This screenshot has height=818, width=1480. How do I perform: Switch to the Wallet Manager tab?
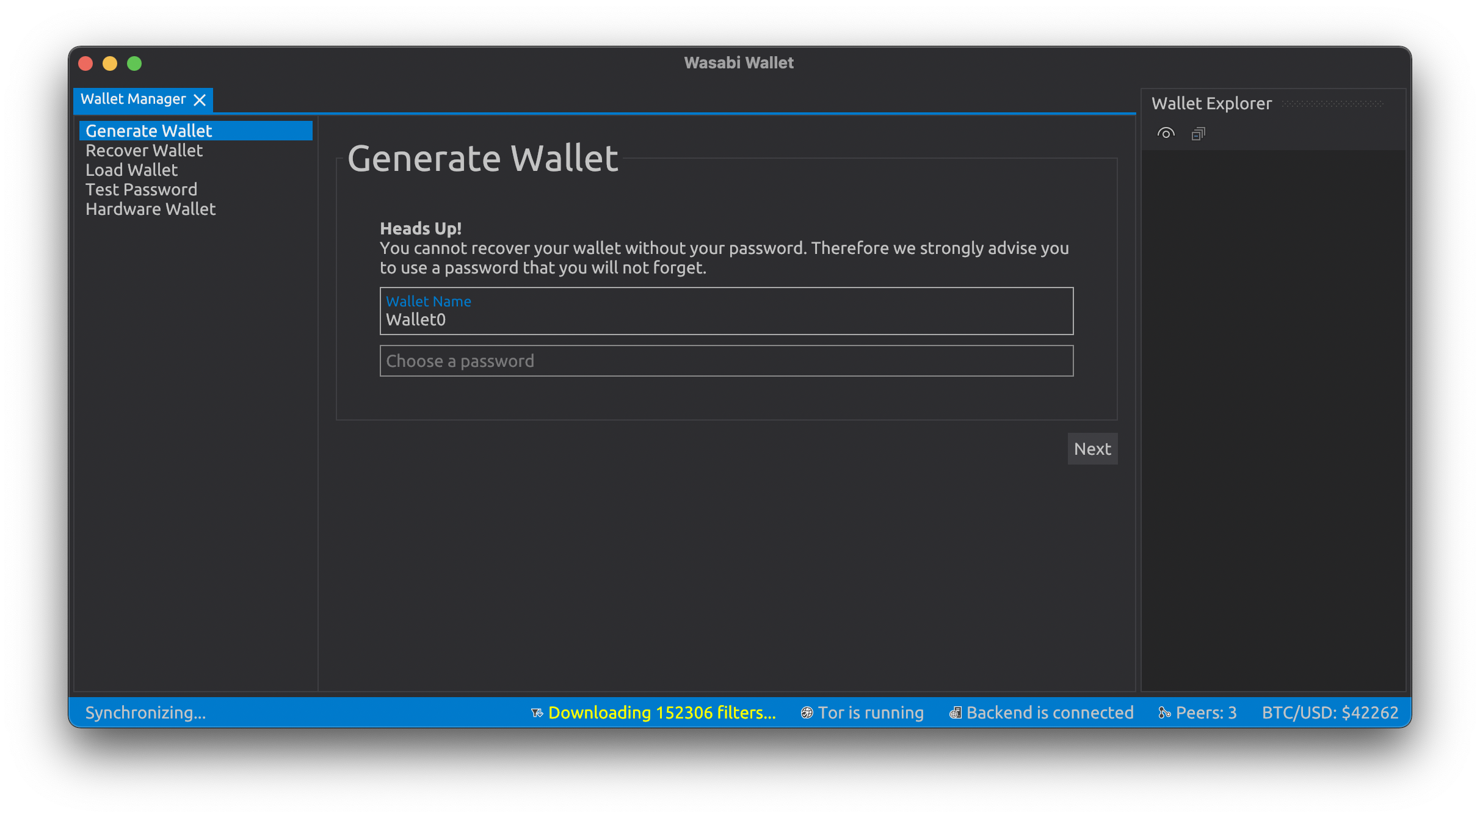coord(134,99)
